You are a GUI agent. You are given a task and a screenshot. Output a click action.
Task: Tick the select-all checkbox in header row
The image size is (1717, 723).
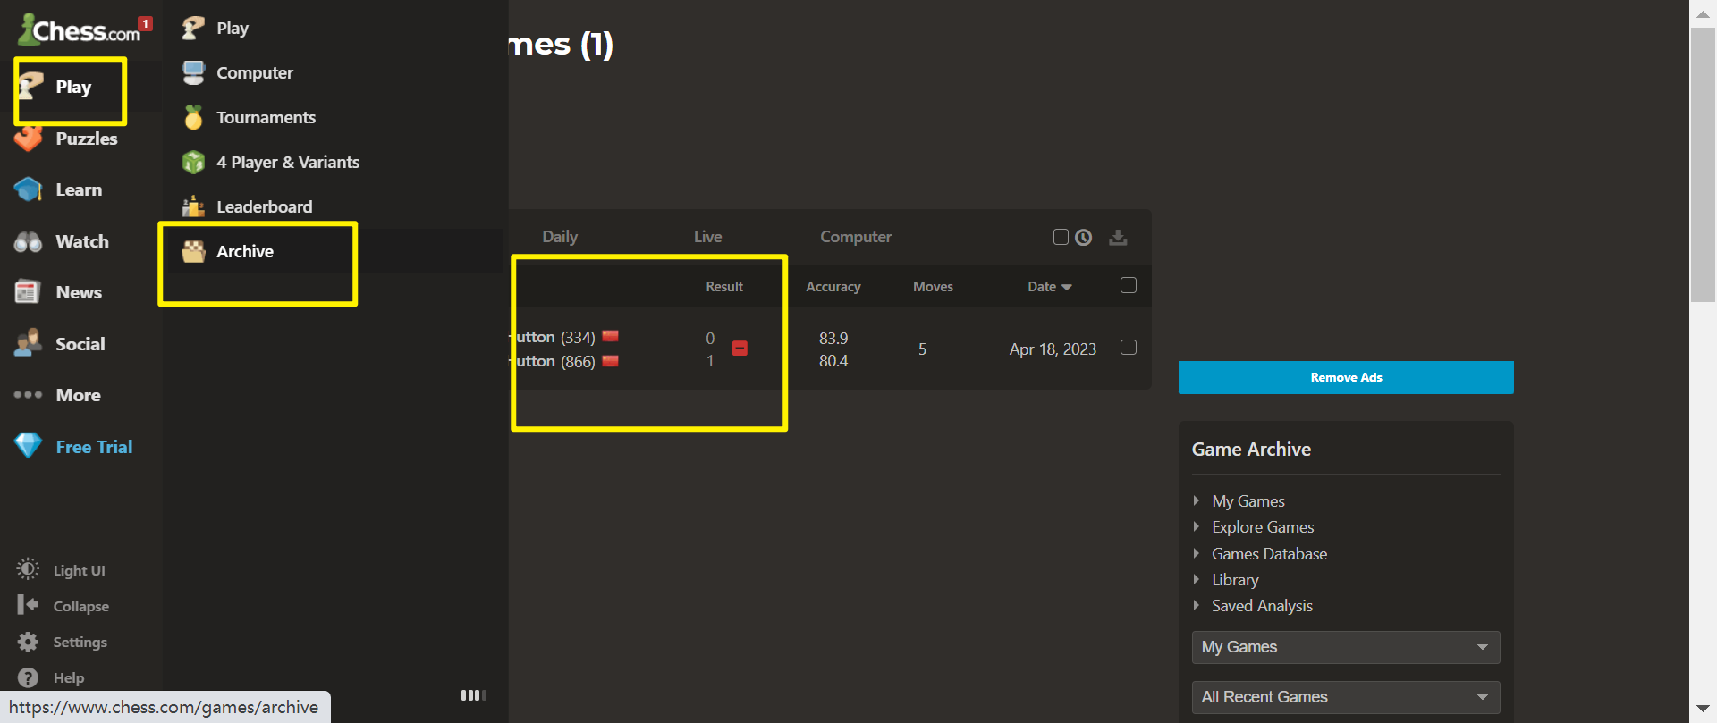tap(1129, 285)
